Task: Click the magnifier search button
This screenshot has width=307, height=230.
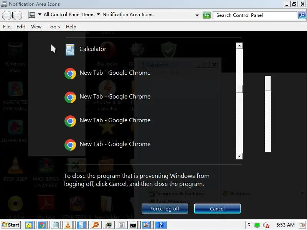Action: pyautogui.click(x=302, y=15)
